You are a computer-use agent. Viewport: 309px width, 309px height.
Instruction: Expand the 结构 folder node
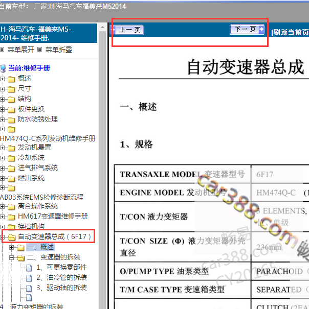2,99
